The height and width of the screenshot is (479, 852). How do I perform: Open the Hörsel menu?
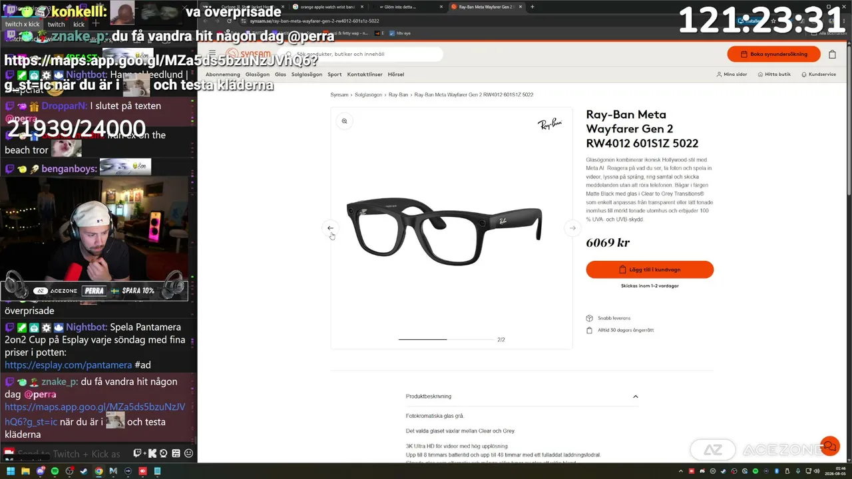pyautogui.click(x=396, y=75)
